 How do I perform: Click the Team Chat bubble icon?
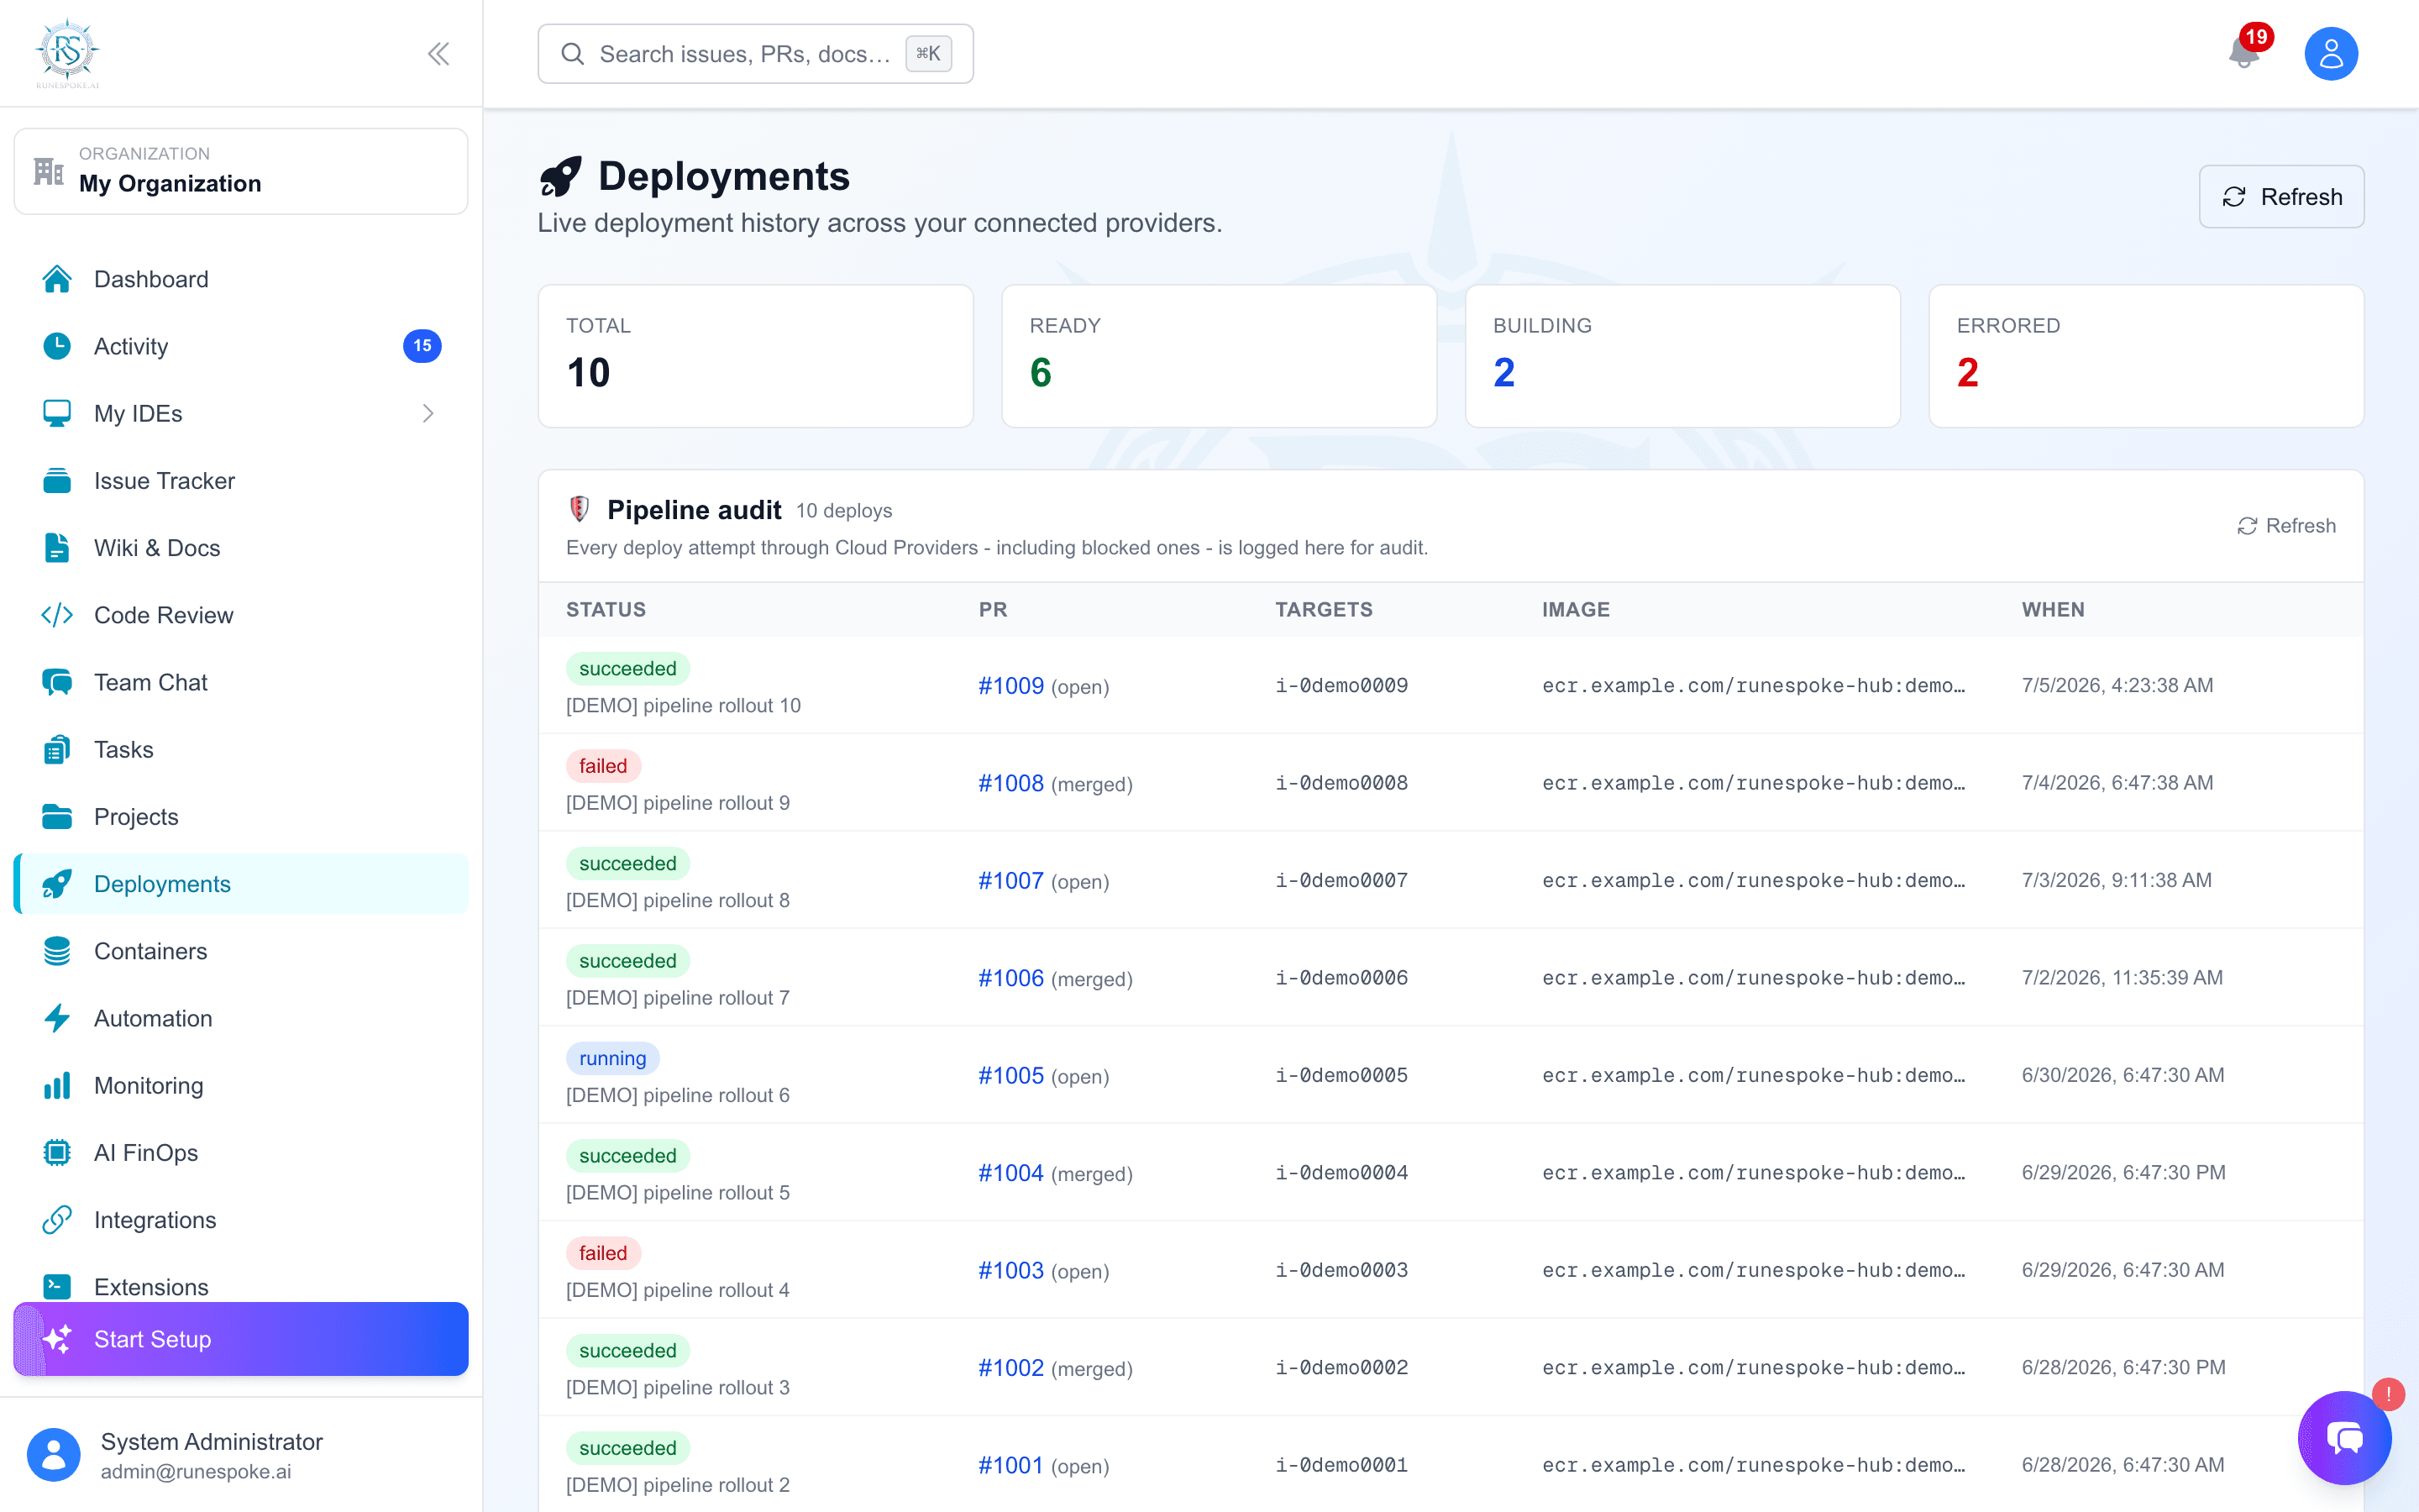57,682
